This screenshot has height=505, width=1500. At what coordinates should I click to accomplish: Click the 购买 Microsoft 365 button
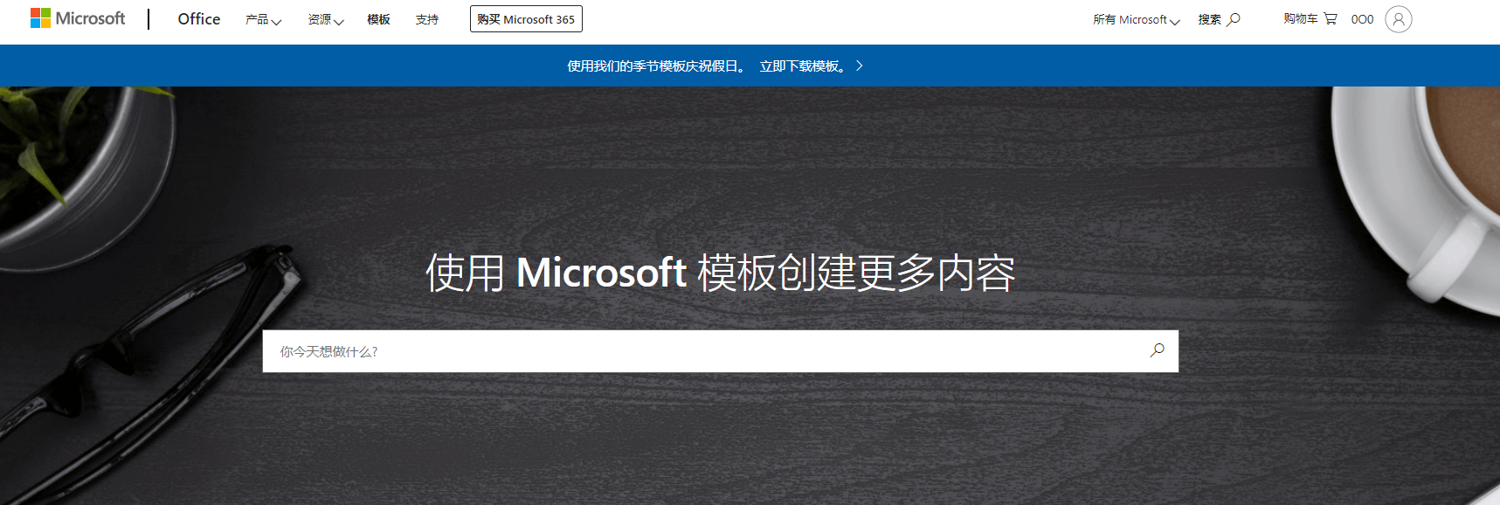(x=526, y=19)
